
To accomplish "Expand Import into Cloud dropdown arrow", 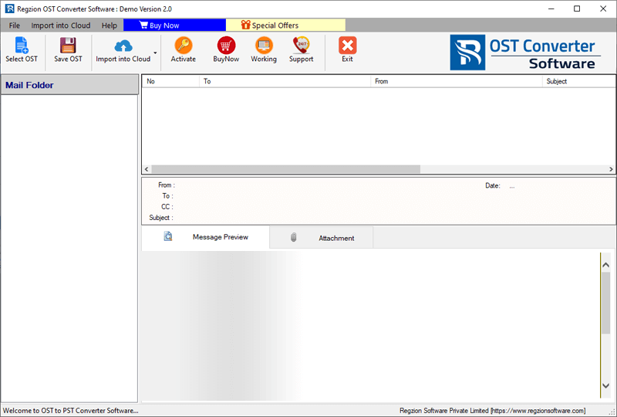I will coord(156,54).
